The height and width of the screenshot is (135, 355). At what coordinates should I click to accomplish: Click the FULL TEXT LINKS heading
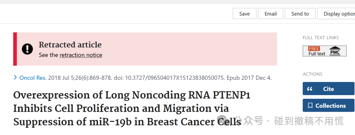click(x=321, y=38)
